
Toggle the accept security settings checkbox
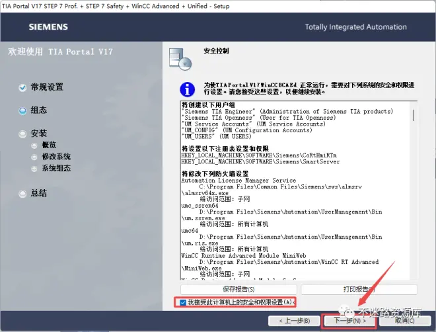[x=183, y=302]
